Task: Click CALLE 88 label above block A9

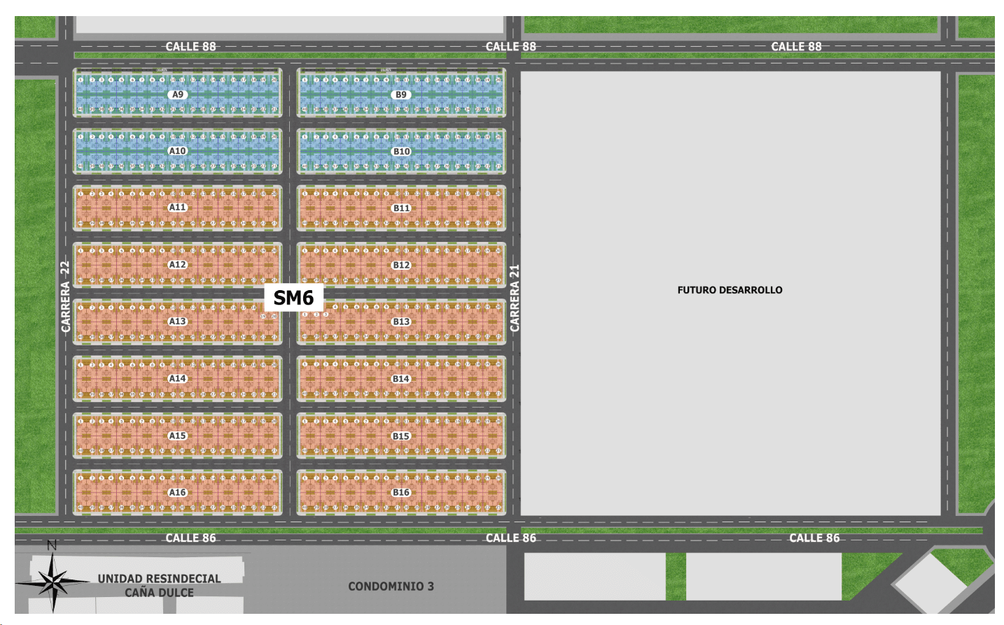Action: [x=190, y=47]
